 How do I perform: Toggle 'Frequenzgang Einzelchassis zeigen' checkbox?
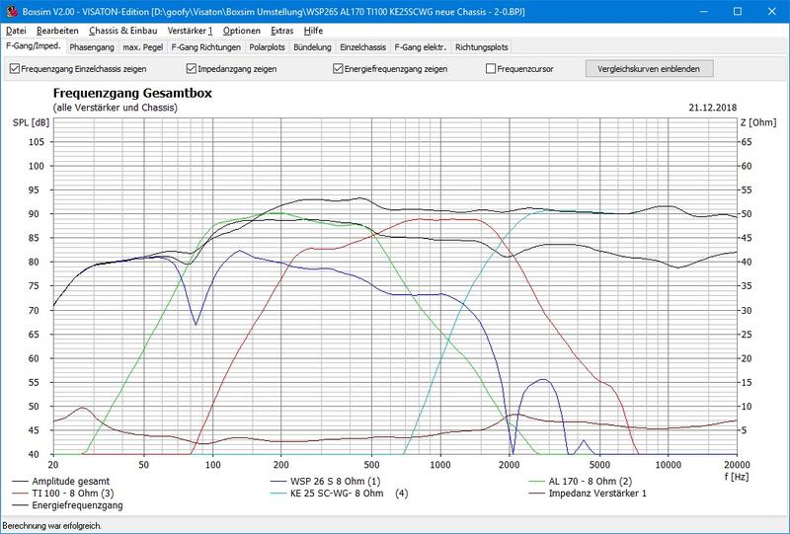tap(14, 69)
